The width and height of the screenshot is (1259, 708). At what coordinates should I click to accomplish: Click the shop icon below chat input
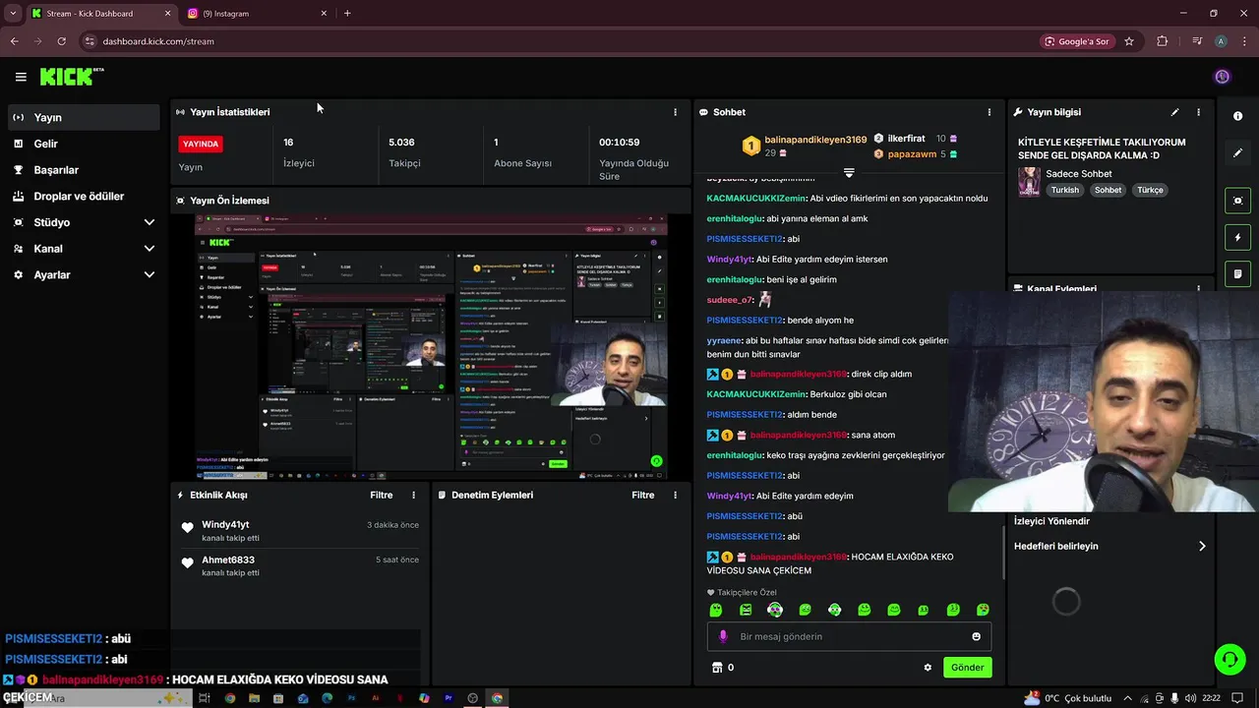click(717, 668)
